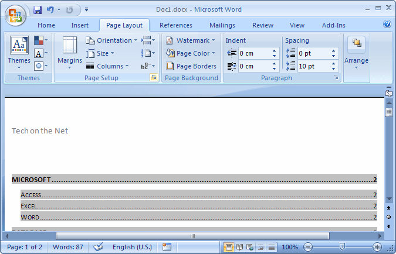
Task: Launch the Page Setup dialog
Action: 154,78
